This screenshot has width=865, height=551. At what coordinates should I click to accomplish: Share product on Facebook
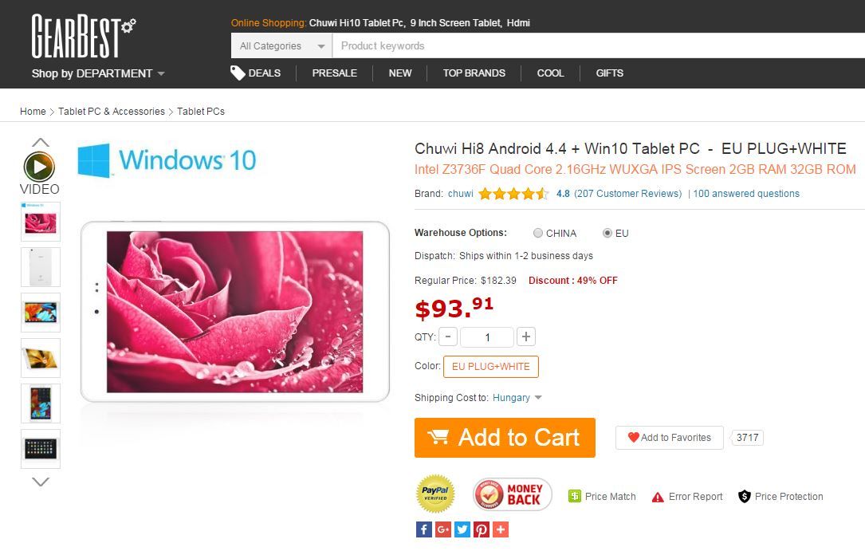(424, 529)
